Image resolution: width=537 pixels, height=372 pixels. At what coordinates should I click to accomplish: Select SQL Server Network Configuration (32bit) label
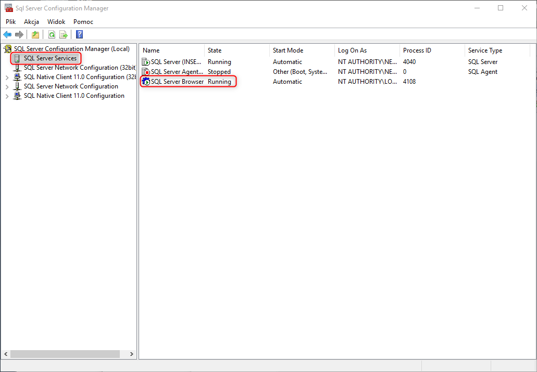pos(80,68)
